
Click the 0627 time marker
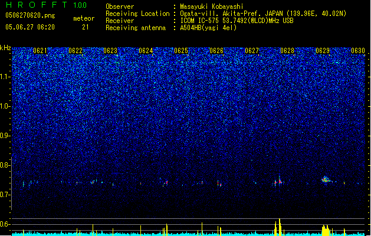click(x=252, y=51)
